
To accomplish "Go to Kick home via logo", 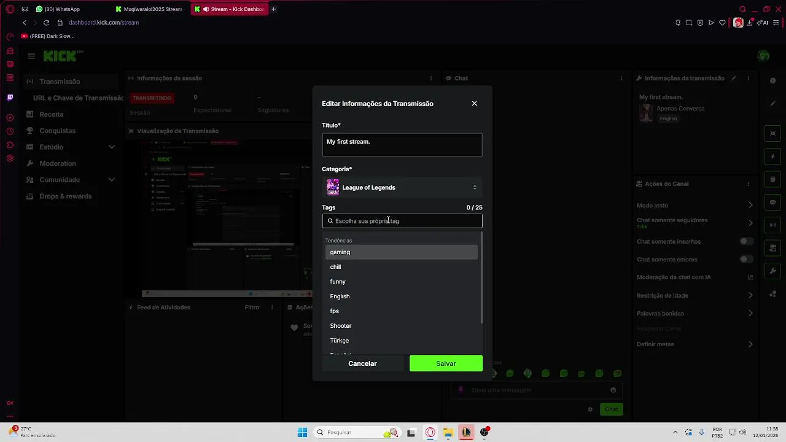I will pos(60,56).
